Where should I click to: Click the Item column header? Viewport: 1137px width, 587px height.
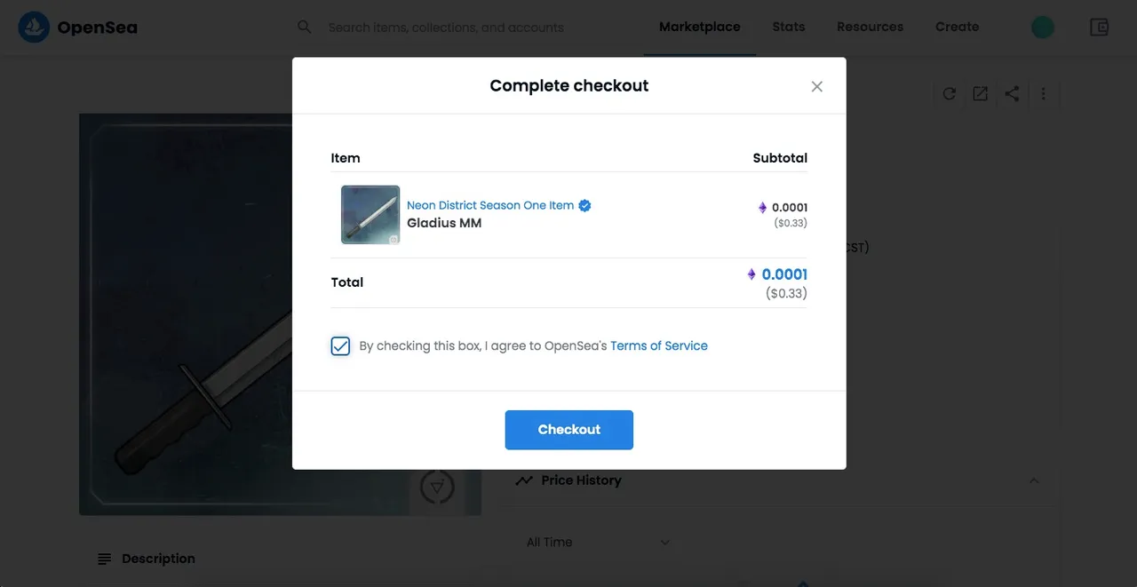[x=346, y=158]
